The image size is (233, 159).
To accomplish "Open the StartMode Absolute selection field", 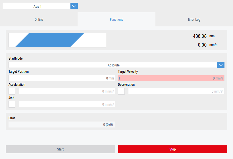I will [113, 65].
